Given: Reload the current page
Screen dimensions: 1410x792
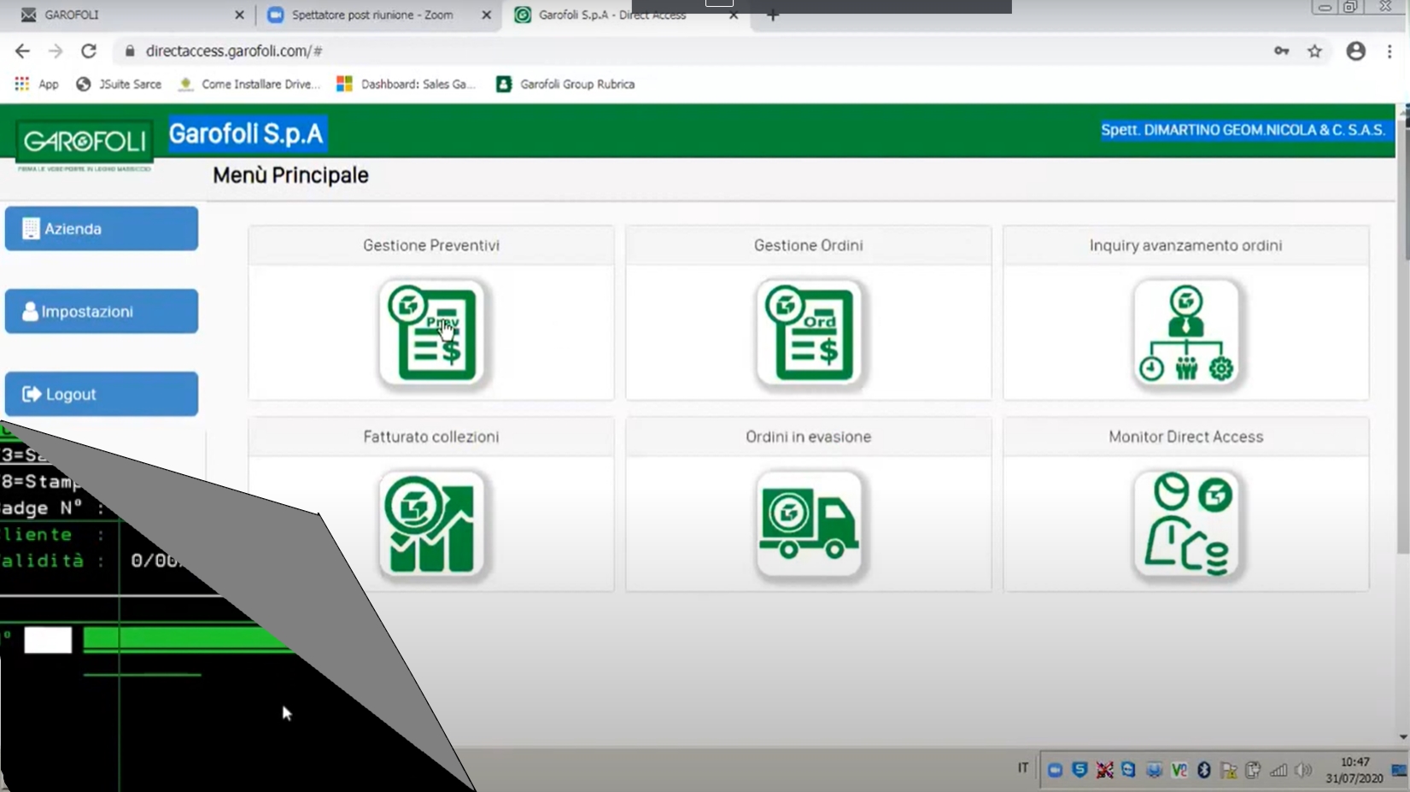Looking at the screenshot, I should [89, 51].
